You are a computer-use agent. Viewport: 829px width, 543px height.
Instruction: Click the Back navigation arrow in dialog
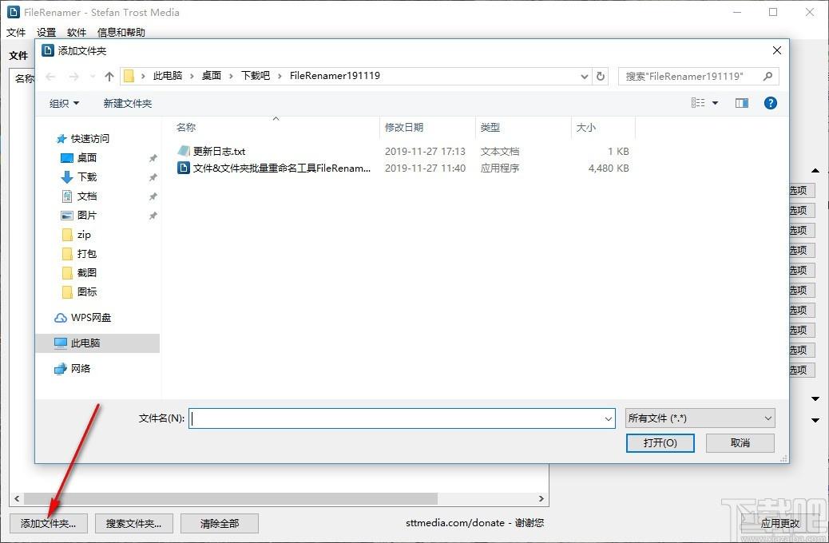coord(51,77)
